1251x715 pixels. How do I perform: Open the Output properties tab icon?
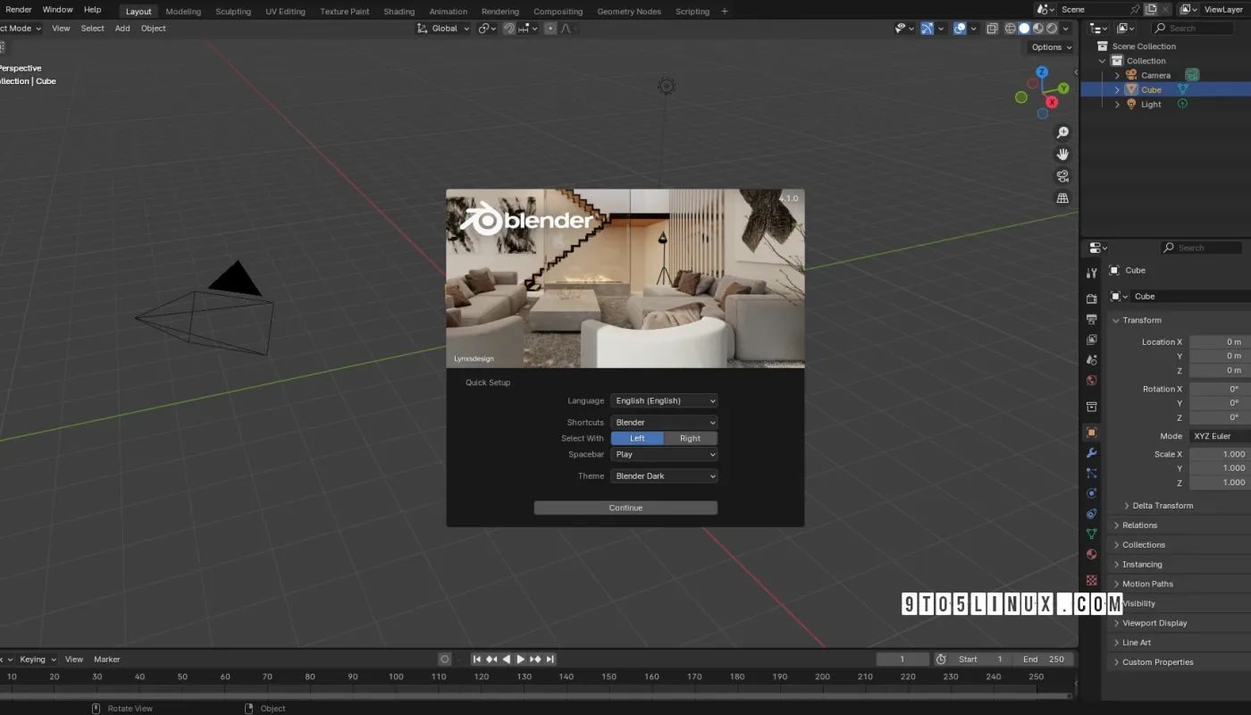coord(1091,319)
